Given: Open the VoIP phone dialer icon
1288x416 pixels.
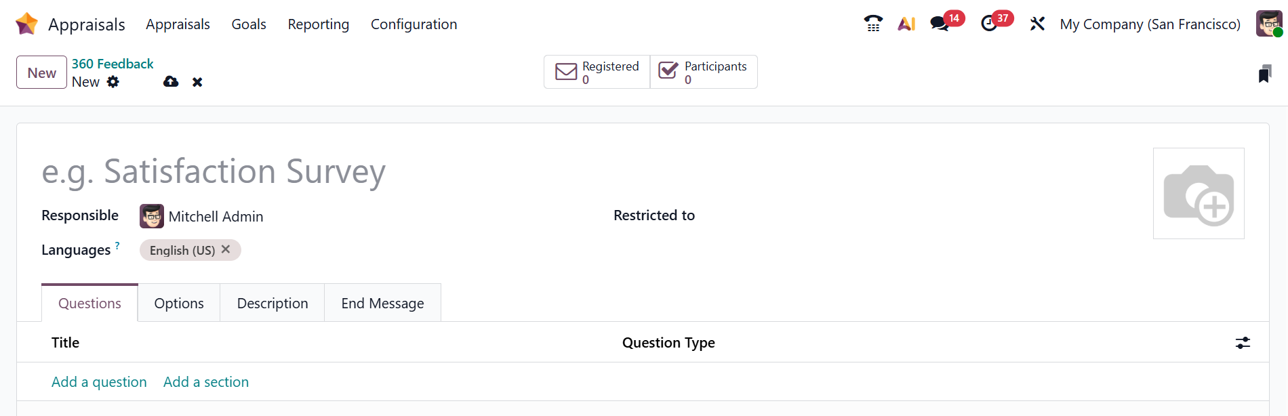Looking at the screenshot, I should (x=873, y=24).
